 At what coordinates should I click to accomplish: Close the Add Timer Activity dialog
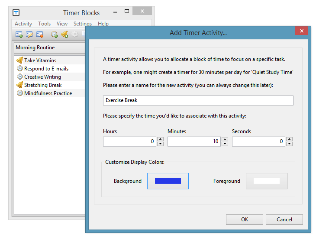pos(301,31)
